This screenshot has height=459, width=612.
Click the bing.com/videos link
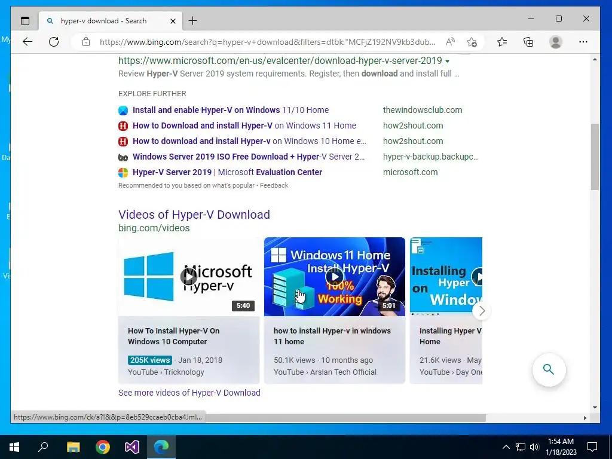pyautogui.click(x=154, y=228)
